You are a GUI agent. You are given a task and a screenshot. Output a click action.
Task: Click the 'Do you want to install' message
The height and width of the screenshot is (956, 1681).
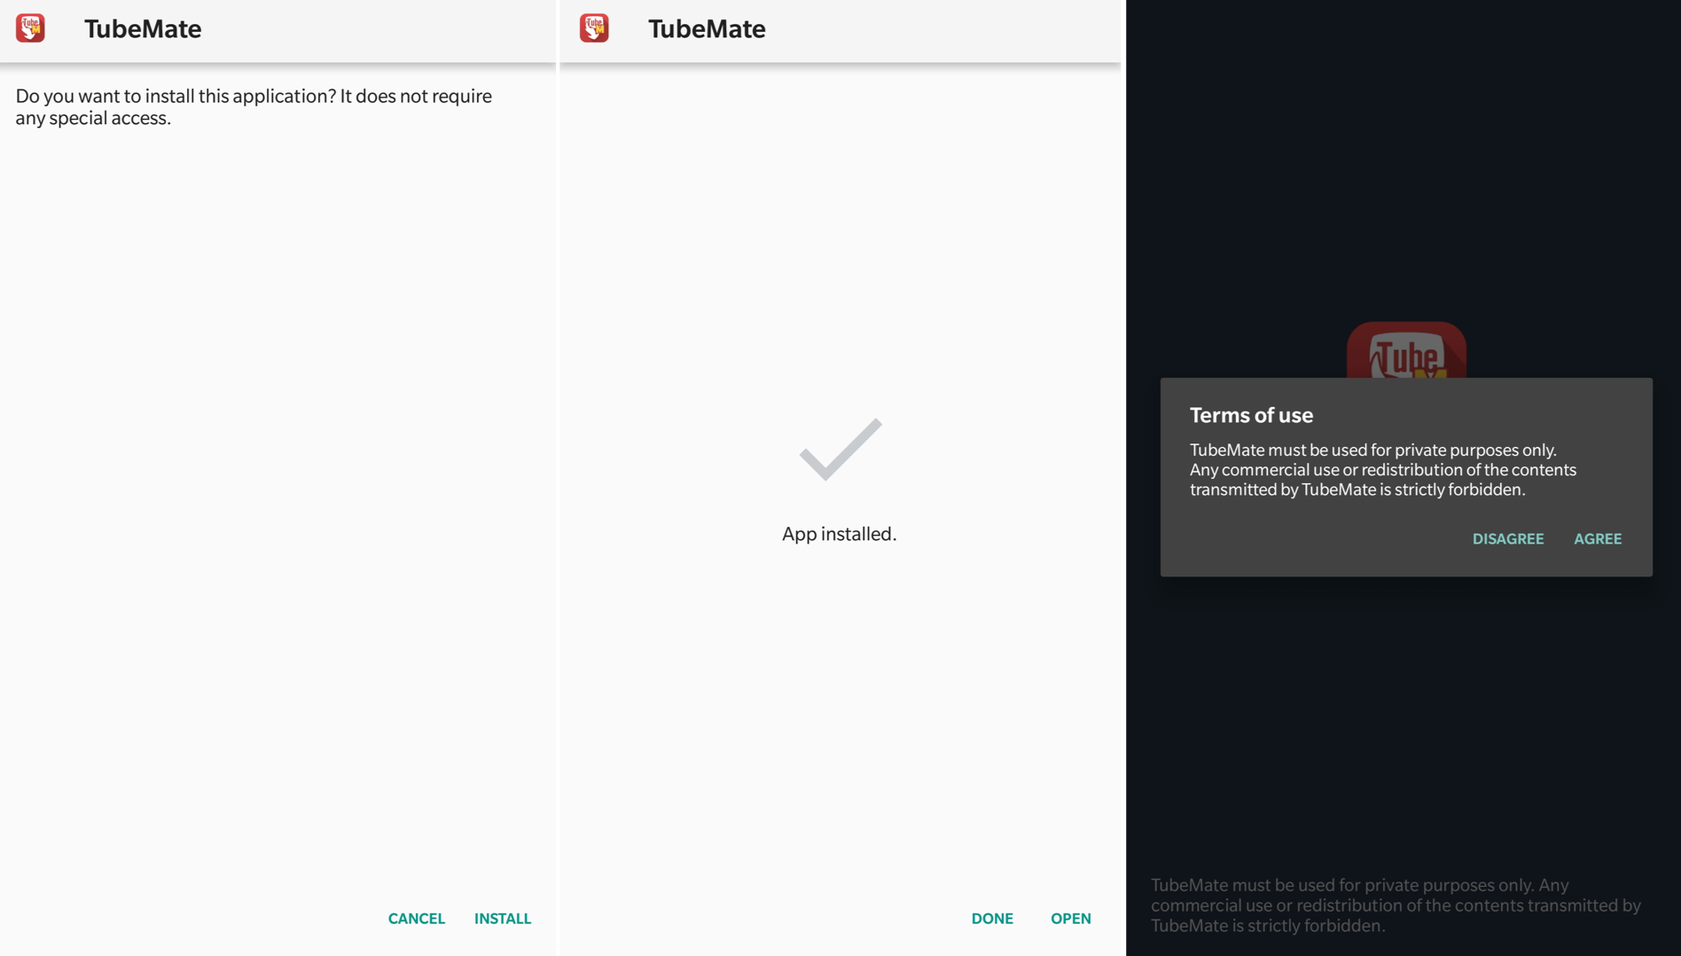(254, 106)
